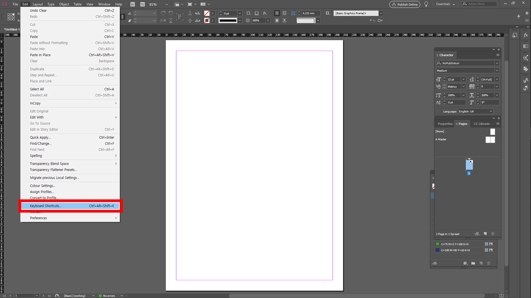Expand the Preferences submenu
Screen dimensions: 531x298
click(x=70, y=218)
